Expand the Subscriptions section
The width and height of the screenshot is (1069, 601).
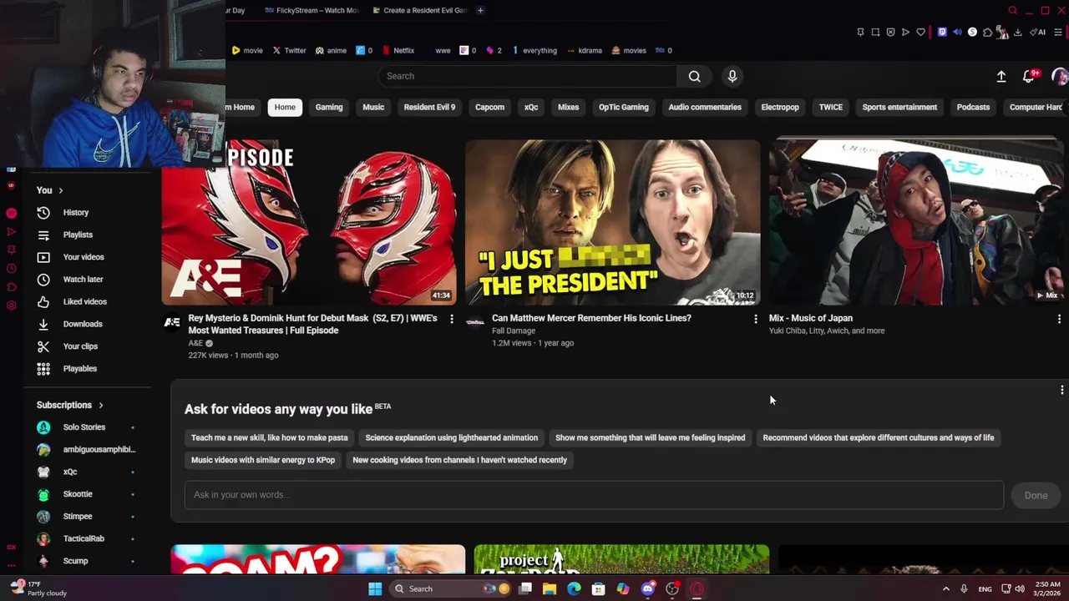pos(70,405)
